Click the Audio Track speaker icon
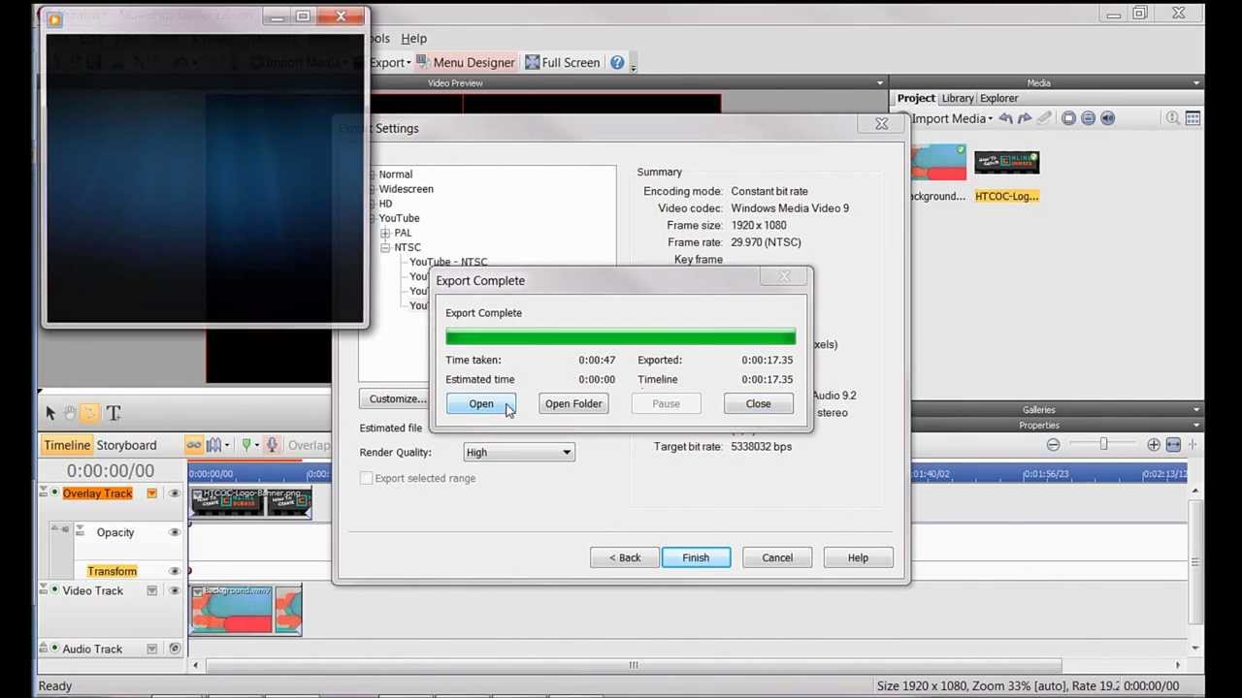Viewport: 1242px width, 698px height. pos(175,649)
